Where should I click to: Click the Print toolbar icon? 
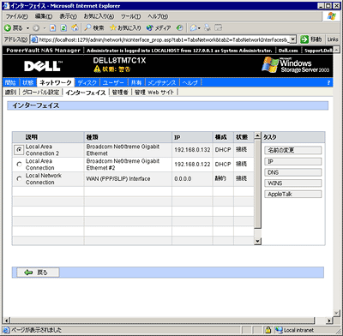pos(208,27)
